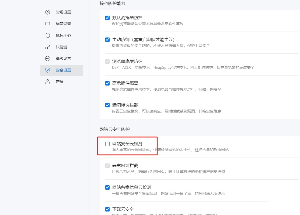The width and height of the screenshot is (300, 215).
Task: Click the 浏览器底层防护 label
Action: 127,62
